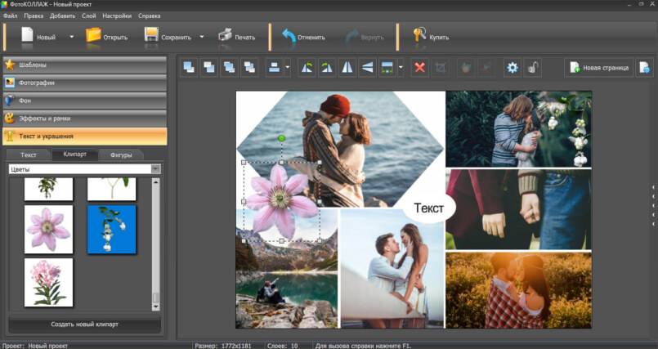The height and width of the screenshot is (349, 658).
Task: Click the blue gear settings icon
Action: [513, 68]
